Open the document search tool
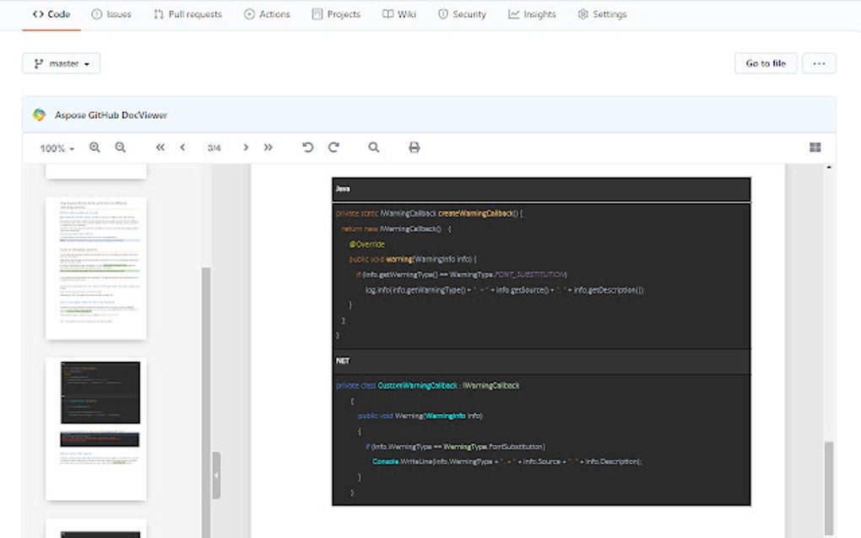861x538 pixels. click(373, 147)
